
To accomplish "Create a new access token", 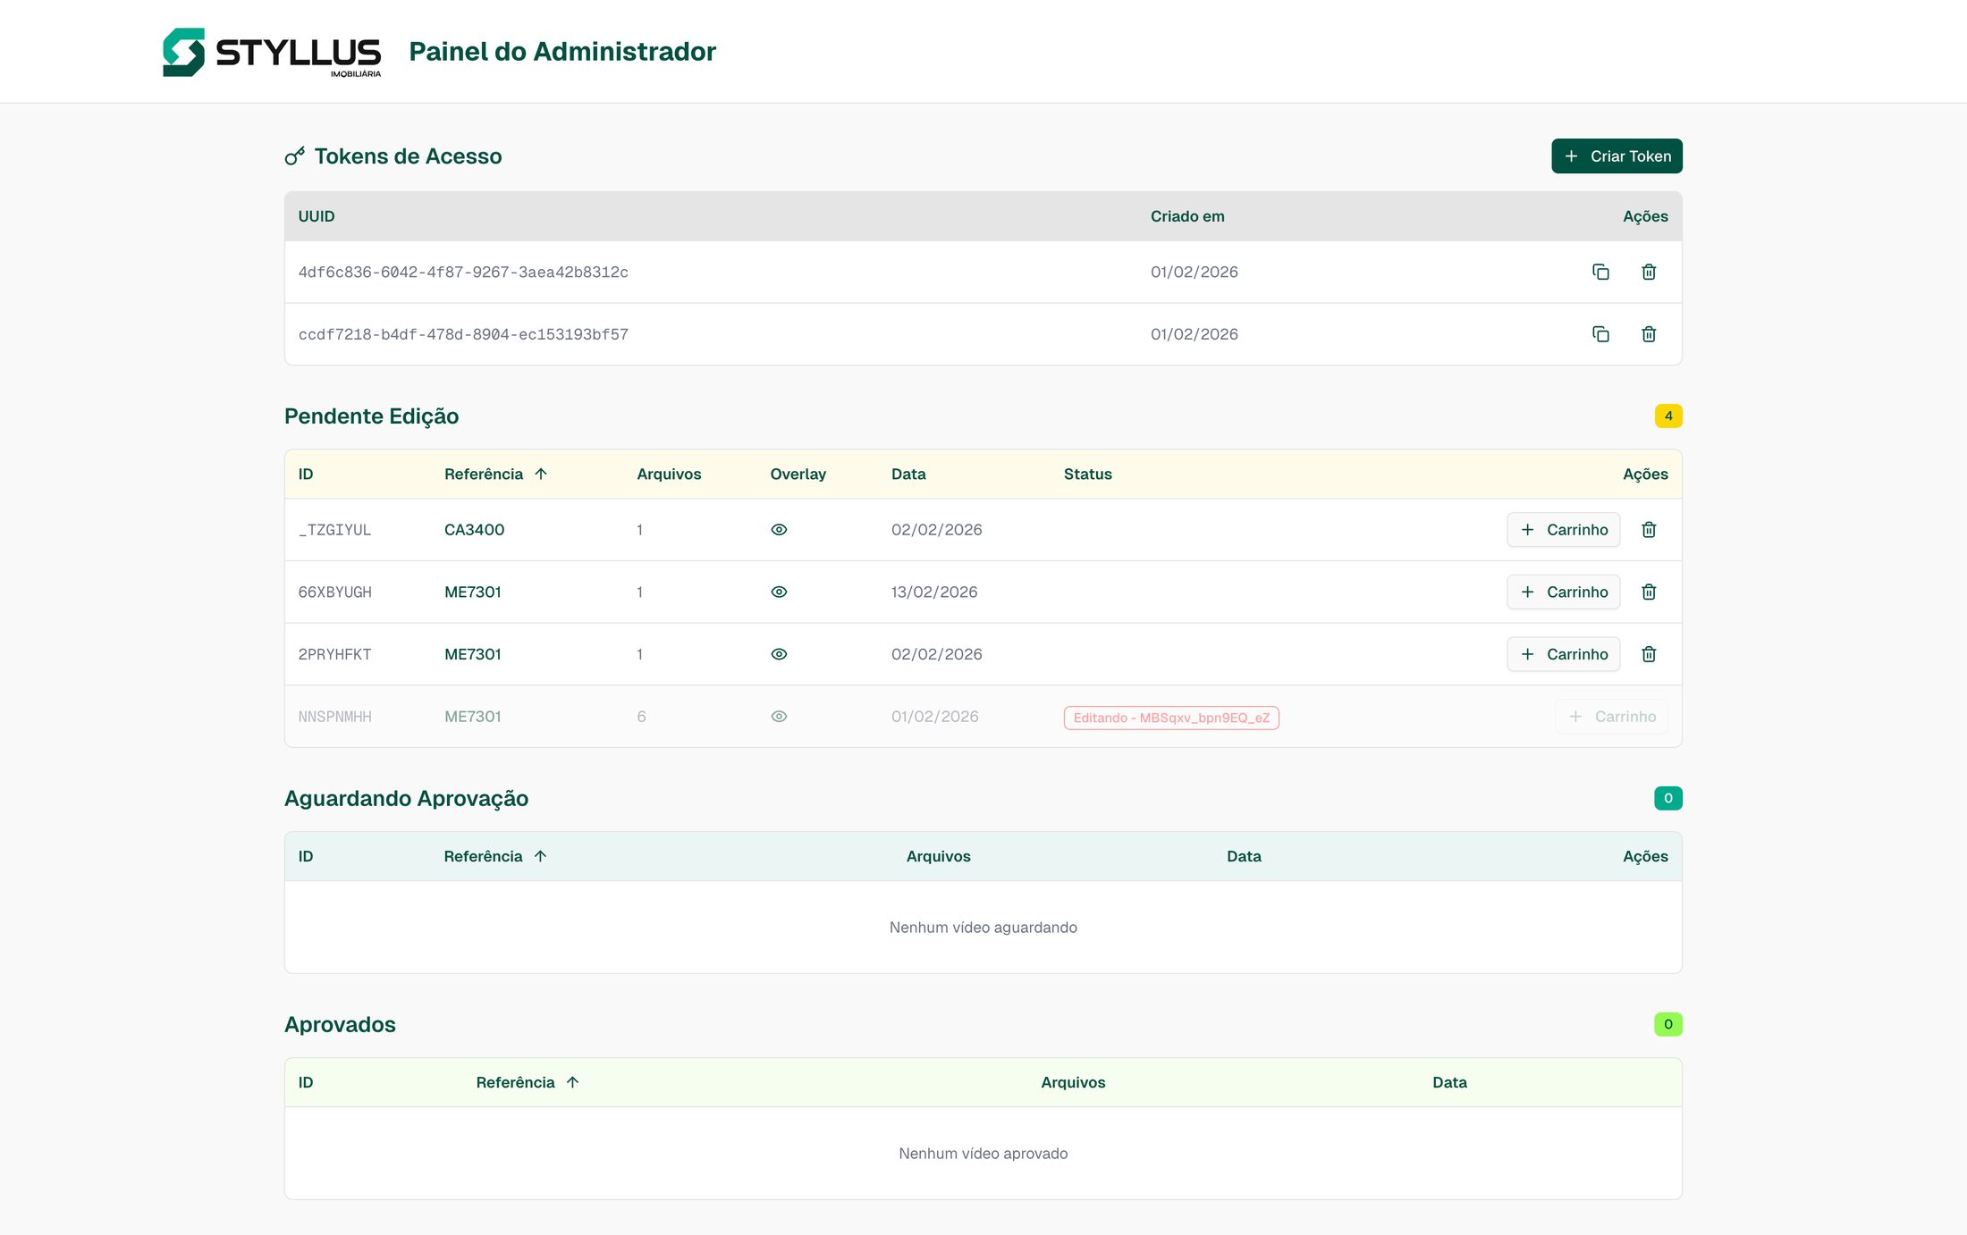I will (1616, 155).
